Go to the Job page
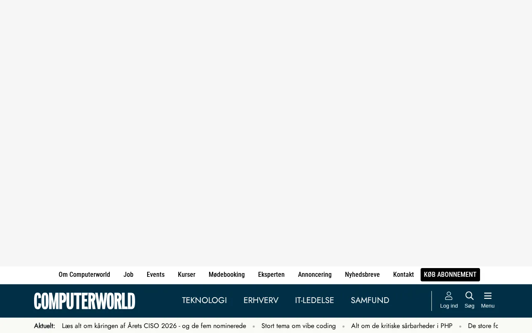Image resolution: width=532 pixels, height=333 pixels. (x=128, y=275)
